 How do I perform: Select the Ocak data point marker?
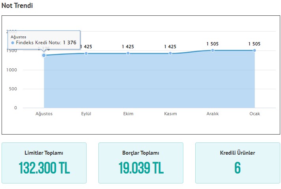(x=255, y=51)
